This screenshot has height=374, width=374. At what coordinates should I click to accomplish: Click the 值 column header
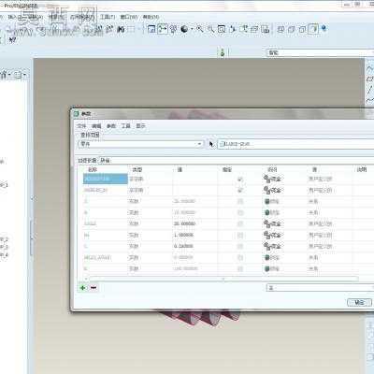[x=180, y=169]
